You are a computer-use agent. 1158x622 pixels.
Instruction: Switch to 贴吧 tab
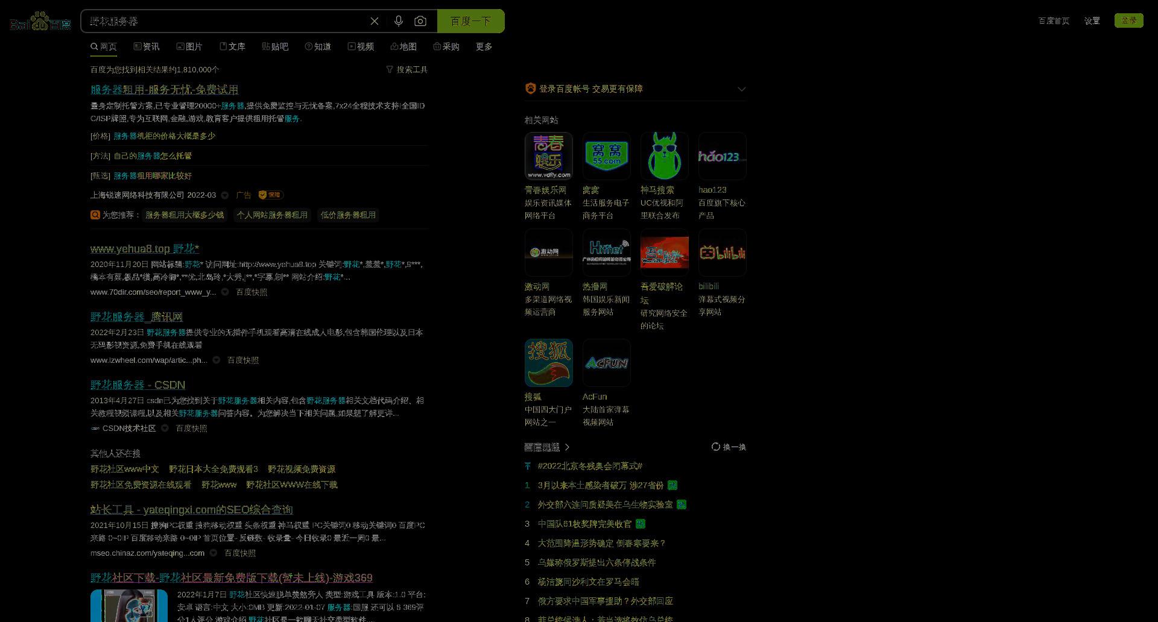point(275,46)
